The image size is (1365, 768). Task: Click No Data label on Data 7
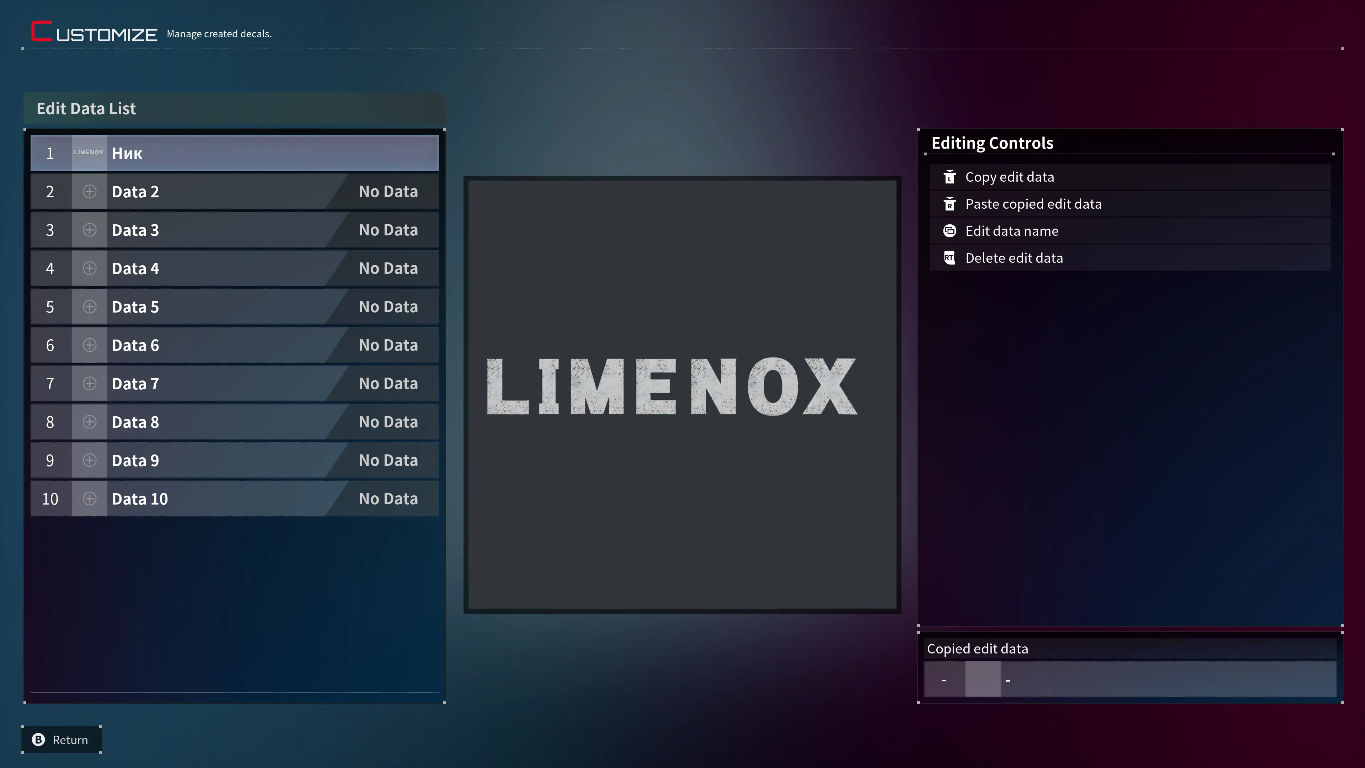pos(388,384)
